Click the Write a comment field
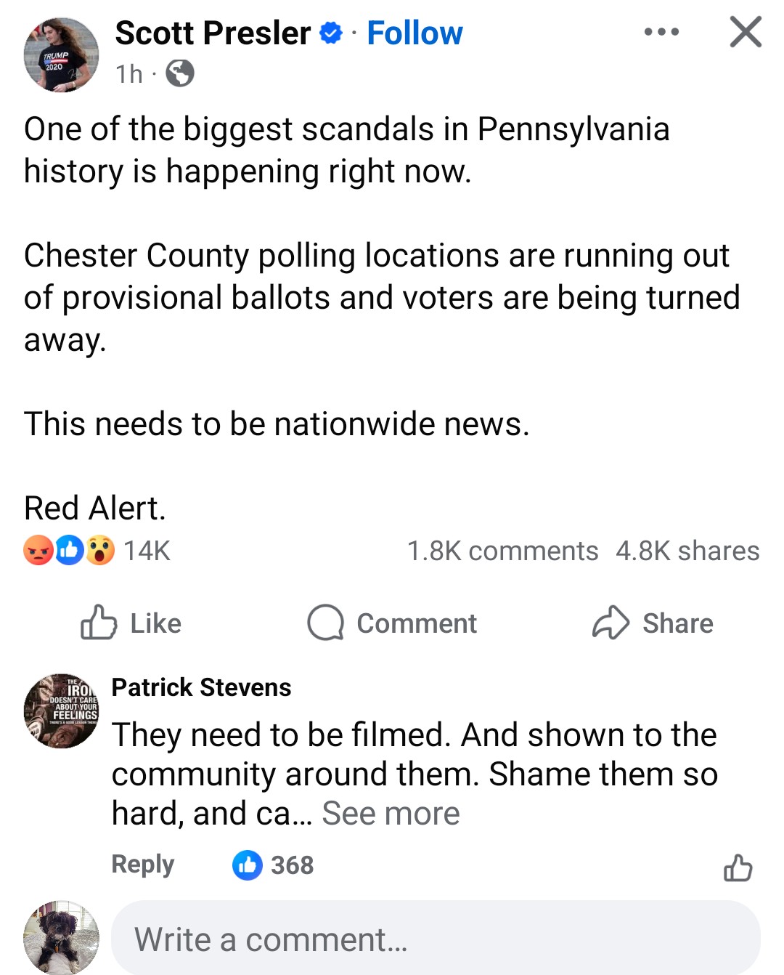The width and height of the screenshot is (784, 975). tap(436, 939)
